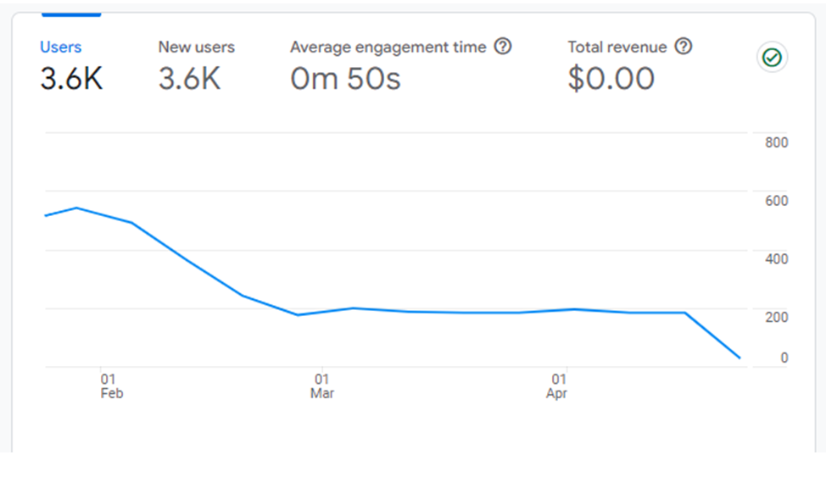Screen dimensions: 826x477
Task: Open help icon beside Total revenue
Action: pos(684,47)
